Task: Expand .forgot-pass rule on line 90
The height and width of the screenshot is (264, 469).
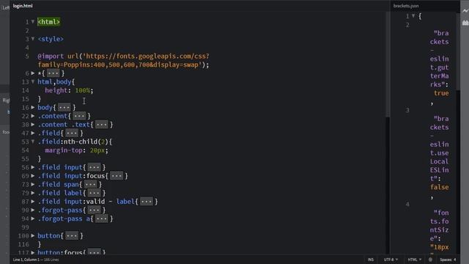Action: coord(33,210)
